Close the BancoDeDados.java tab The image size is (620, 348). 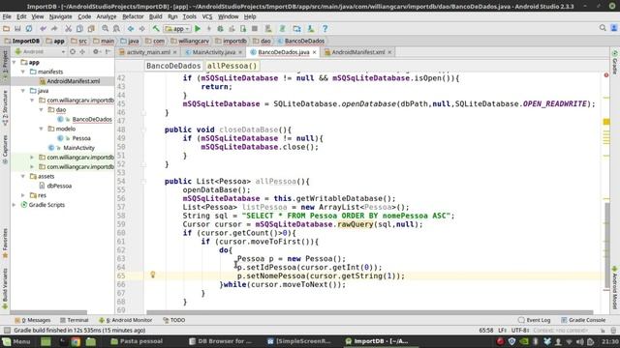[x=314, y=52]
